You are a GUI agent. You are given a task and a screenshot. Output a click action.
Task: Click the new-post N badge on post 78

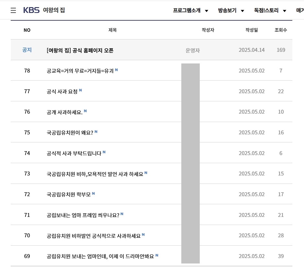click(x=117, y=70)
